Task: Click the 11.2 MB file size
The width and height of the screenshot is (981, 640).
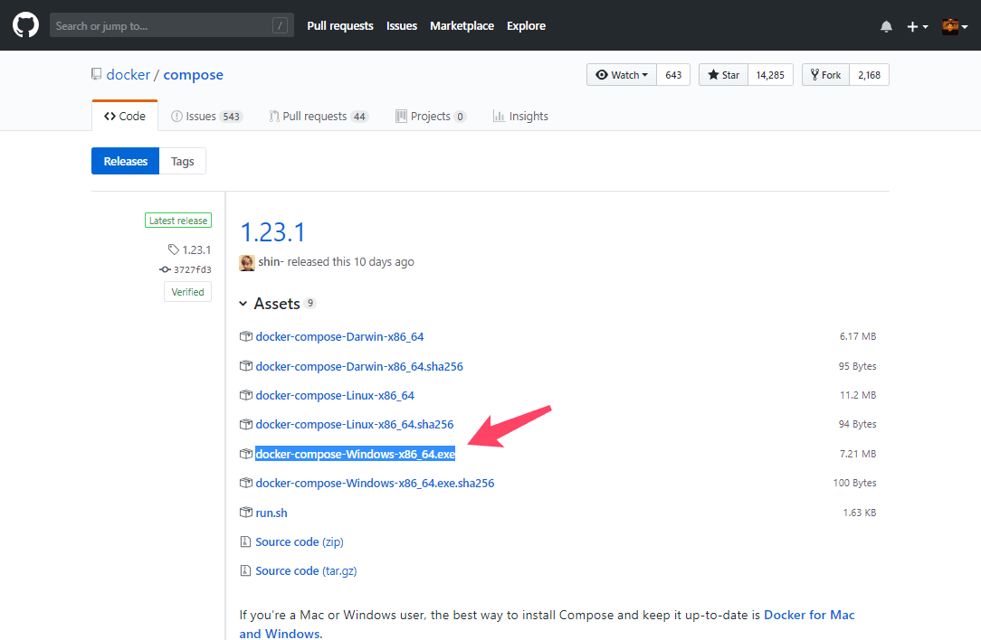Action: tap(858, 395)
